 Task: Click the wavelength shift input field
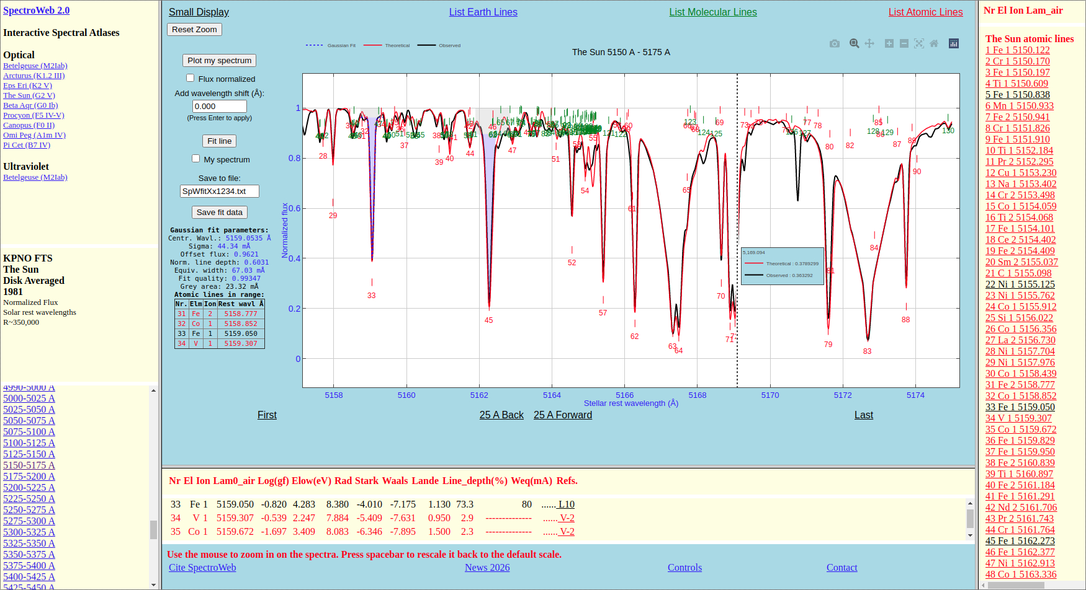[x=219, y=107]
